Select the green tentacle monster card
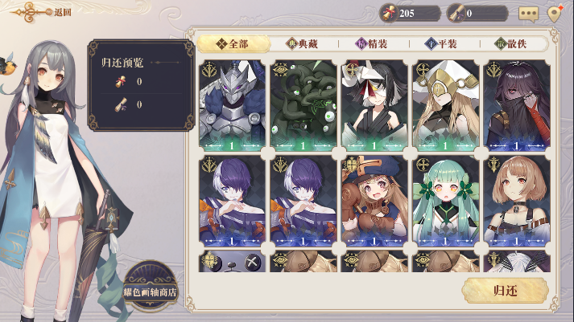The height and width of the screenshot is (322, 574). pyautogui.click(x=304, y=106)
